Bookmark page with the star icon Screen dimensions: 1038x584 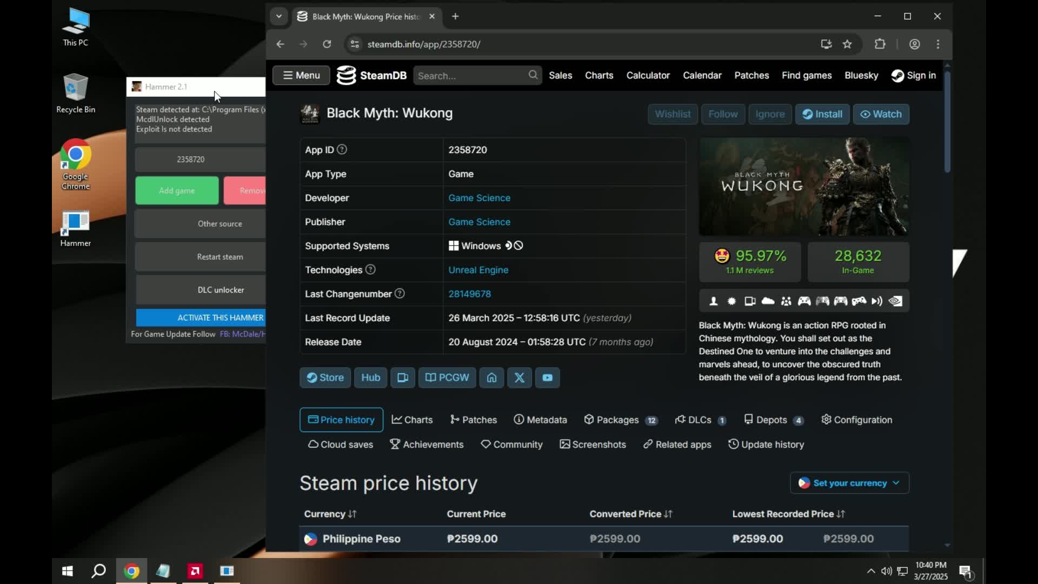click(847, 44)
